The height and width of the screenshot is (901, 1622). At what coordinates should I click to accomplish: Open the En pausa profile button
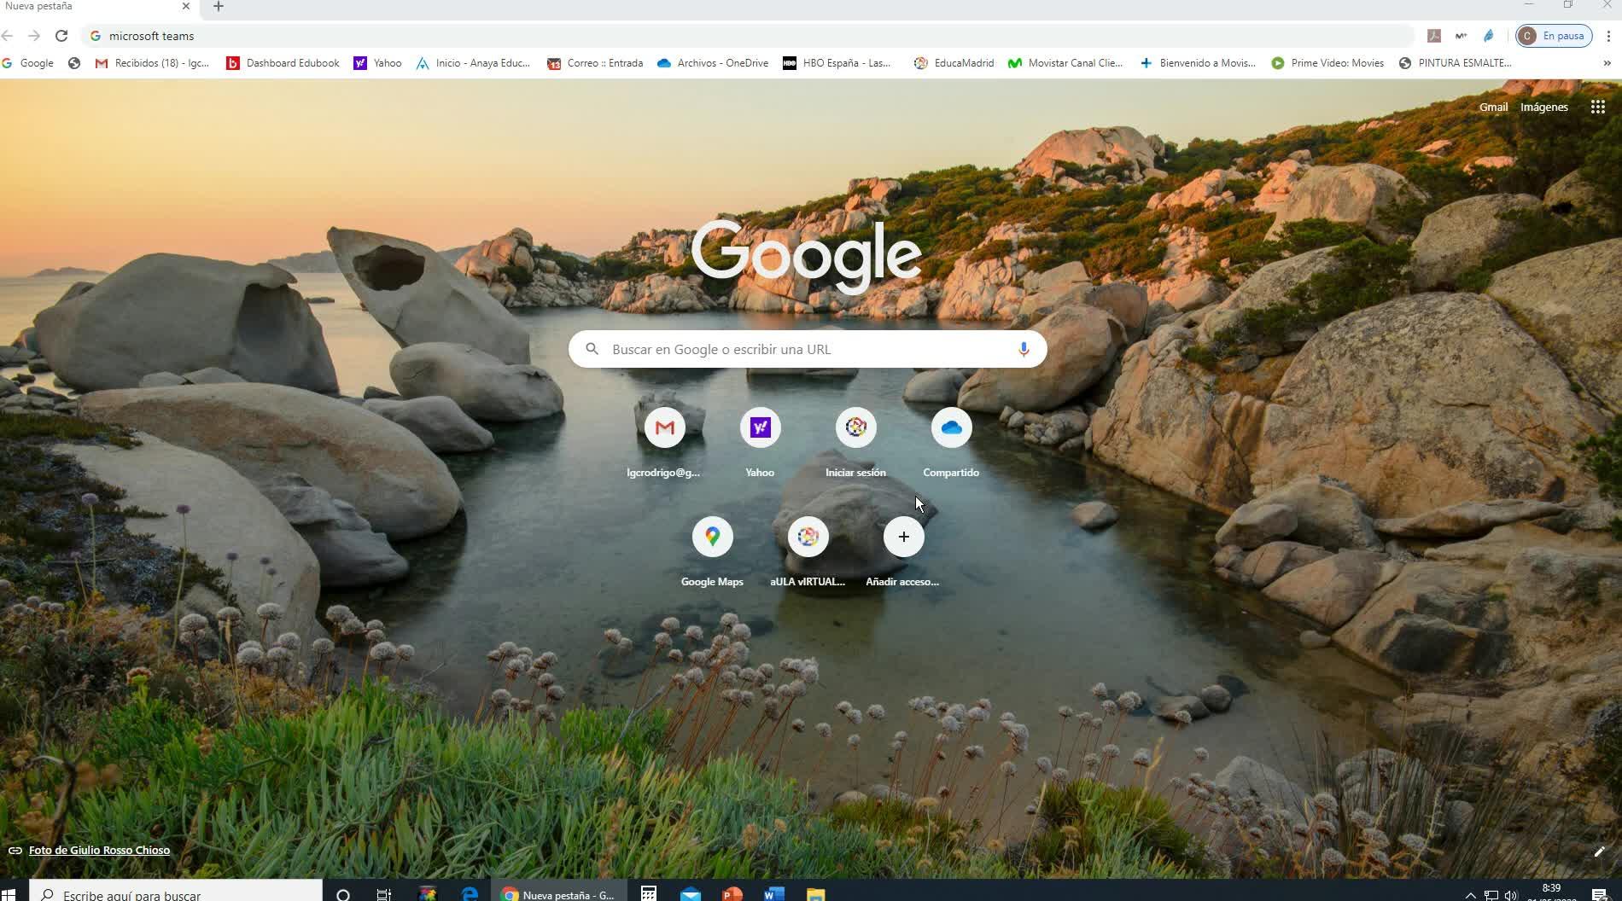click(1554, 36)
